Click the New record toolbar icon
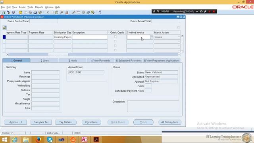Screen dimensions: 254x143 coord(4,12)
